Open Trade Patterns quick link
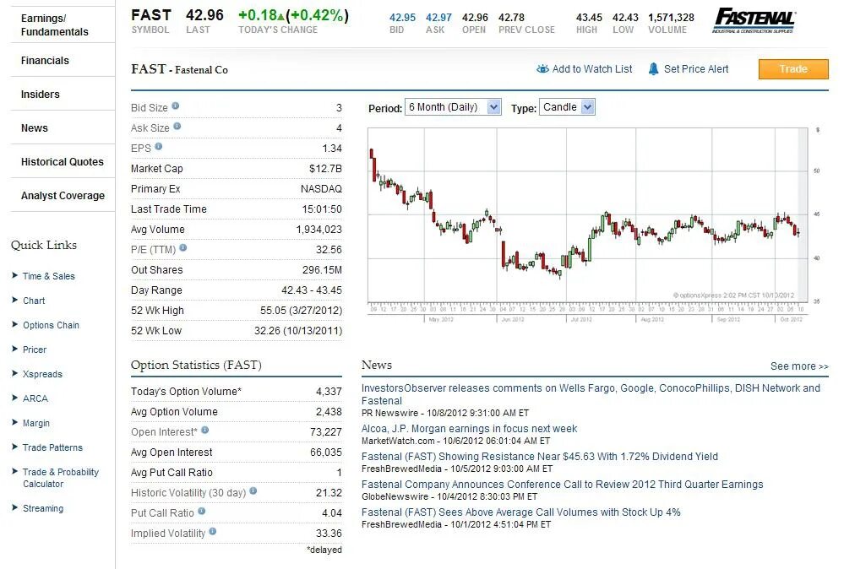844x569 pixels. pyautogui.click(x=52, y=447)
